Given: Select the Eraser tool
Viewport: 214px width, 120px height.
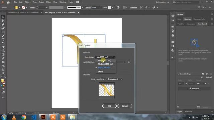Looking at the screenshot, I should click(3, 47).
